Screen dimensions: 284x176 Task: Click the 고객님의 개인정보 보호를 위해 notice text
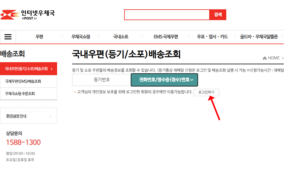pos(135,92)
